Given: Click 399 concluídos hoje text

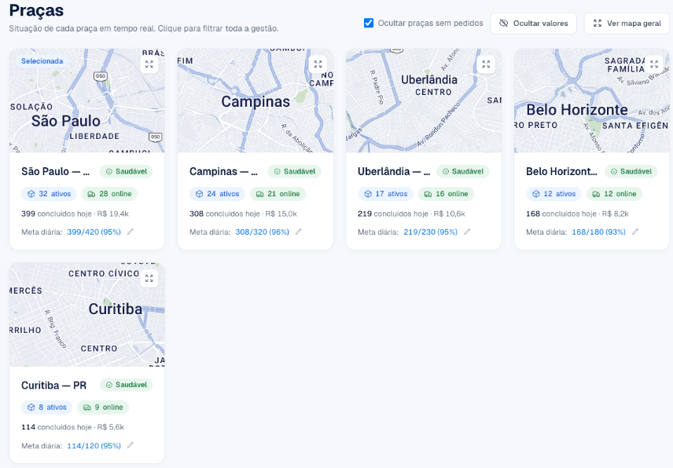Looking at the screenshot, I should pos(57,214).
